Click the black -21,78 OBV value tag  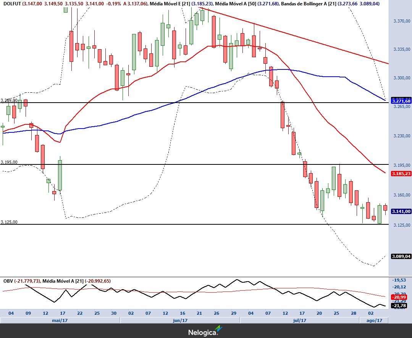(401, 306)
